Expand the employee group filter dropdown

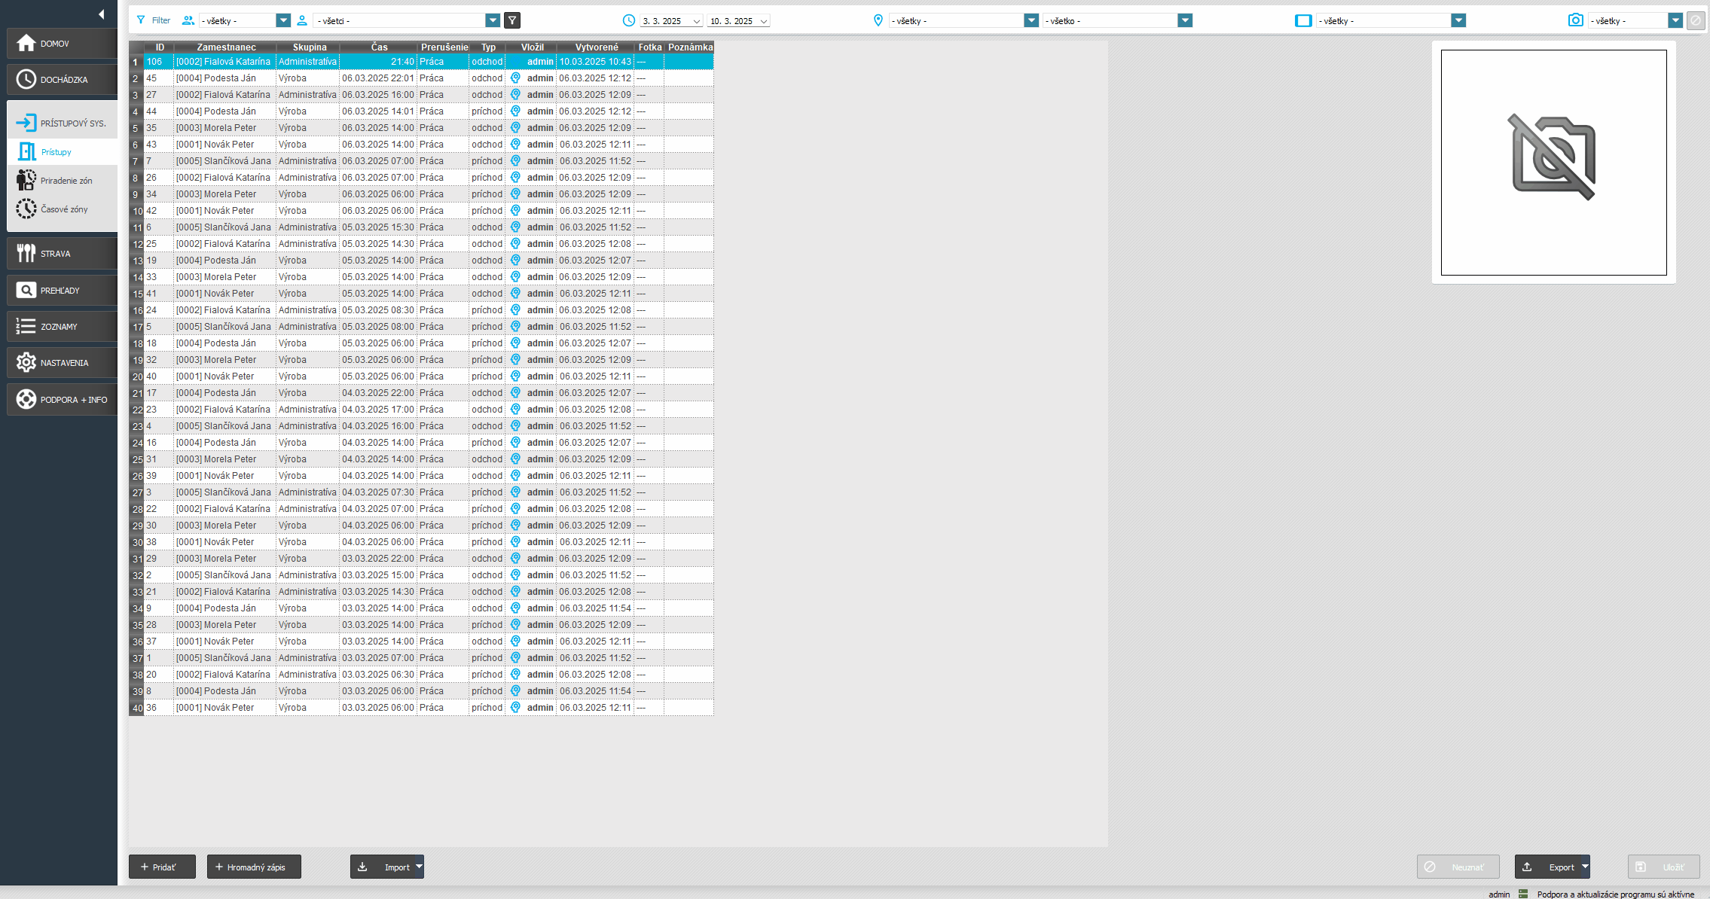[283, 20]
